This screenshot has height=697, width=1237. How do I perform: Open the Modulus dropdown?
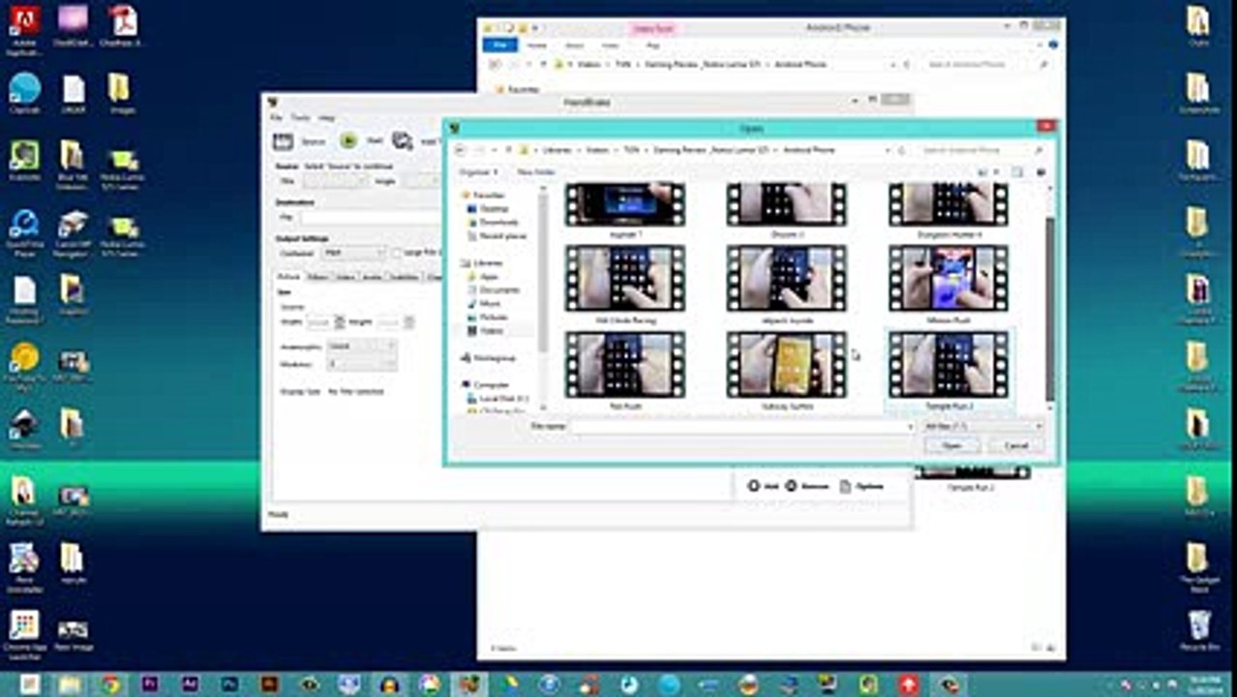pos(362,364)
